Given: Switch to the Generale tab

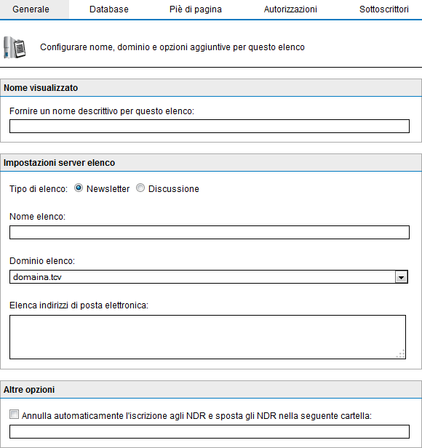Looking at the screenshot, I should [x=31, y=9].
